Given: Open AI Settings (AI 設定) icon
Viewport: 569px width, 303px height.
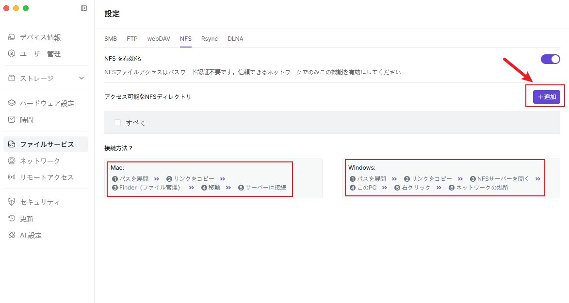Looking at the screenshot, I should (12, 235).
